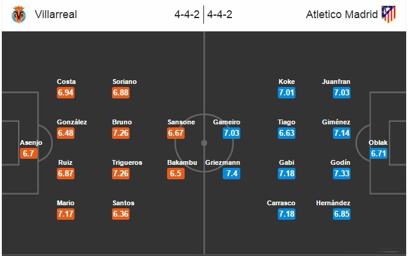This screenshot has height=256, width=408.
Task: Click the Atletico Madrid club crest icon
Action: pyautogui.click(x=389, y=14)
